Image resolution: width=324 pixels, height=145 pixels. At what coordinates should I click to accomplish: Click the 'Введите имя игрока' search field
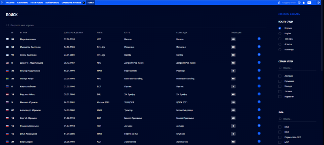[x=136, y=25]
